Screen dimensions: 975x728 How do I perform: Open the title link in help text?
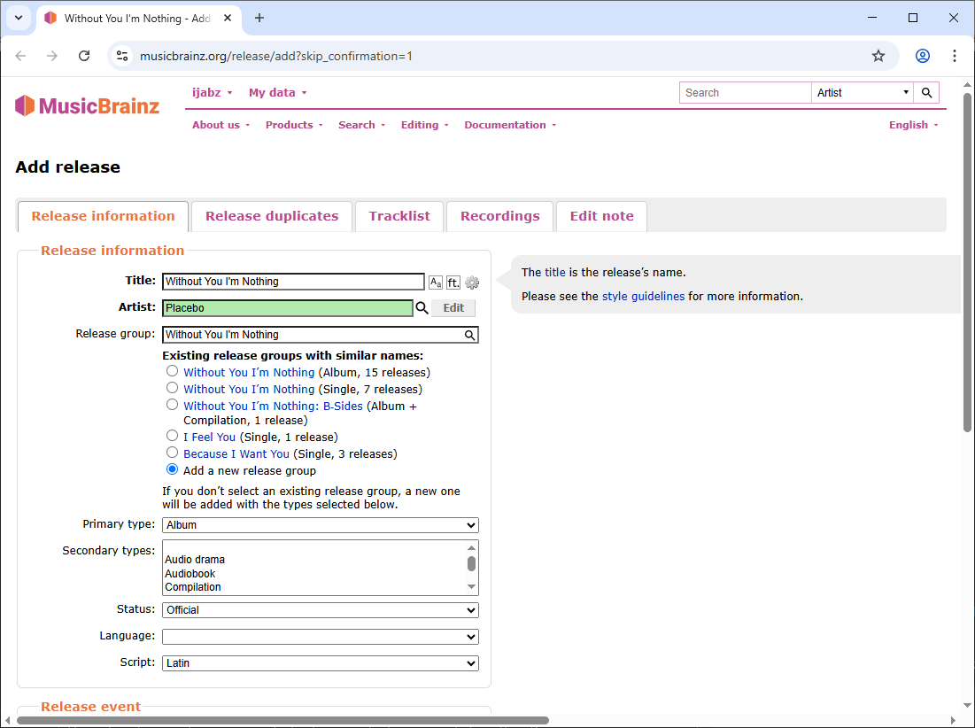[554, 272]
